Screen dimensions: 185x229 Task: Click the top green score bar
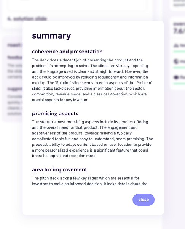coord(179,52)
